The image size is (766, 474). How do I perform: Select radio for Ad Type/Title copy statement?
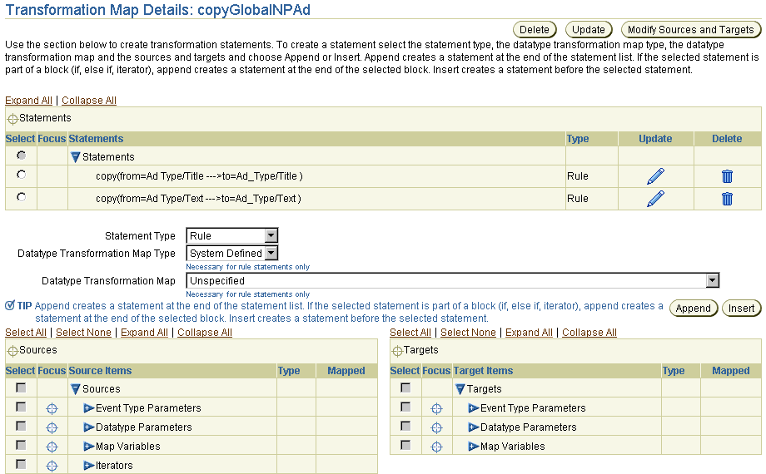pos(21,175)
